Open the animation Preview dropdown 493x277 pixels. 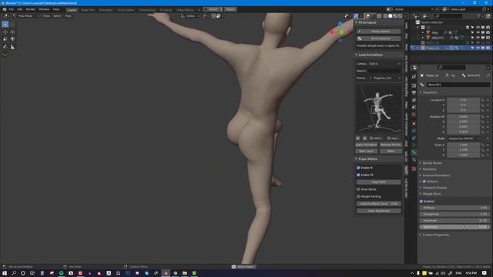coord(384,78)
